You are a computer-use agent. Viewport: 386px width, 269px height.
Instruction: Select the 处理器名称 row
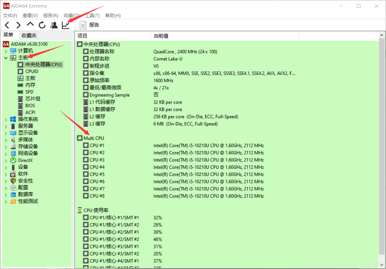(226, 52)
